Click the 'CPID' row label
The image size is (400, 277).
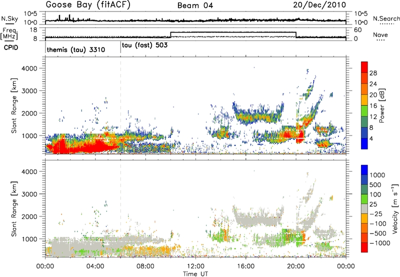11,47
